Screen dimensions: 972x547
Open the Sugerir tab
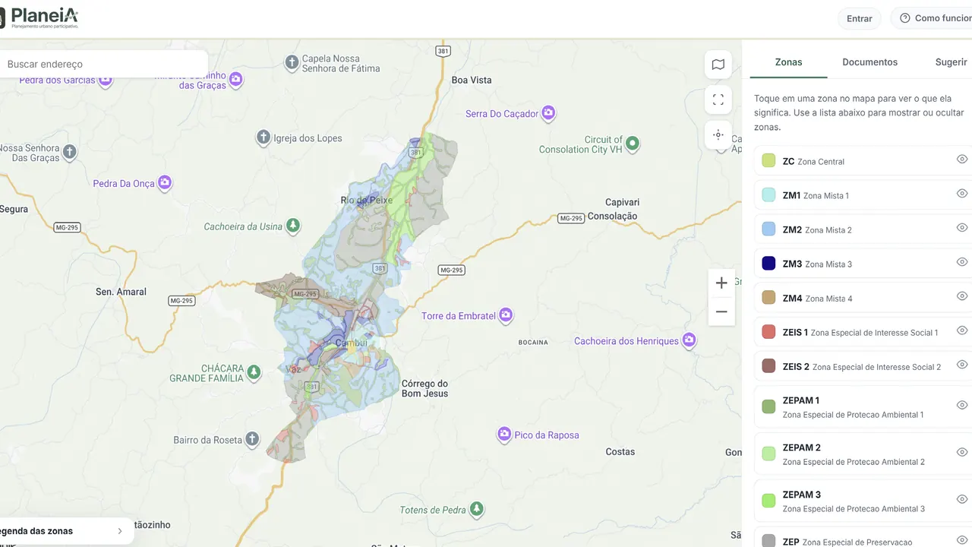(951, 62)
